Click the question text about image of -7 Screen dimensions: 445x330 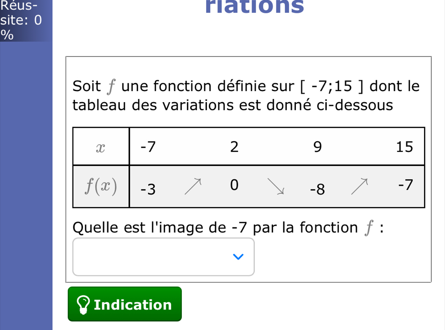point(228,227)
